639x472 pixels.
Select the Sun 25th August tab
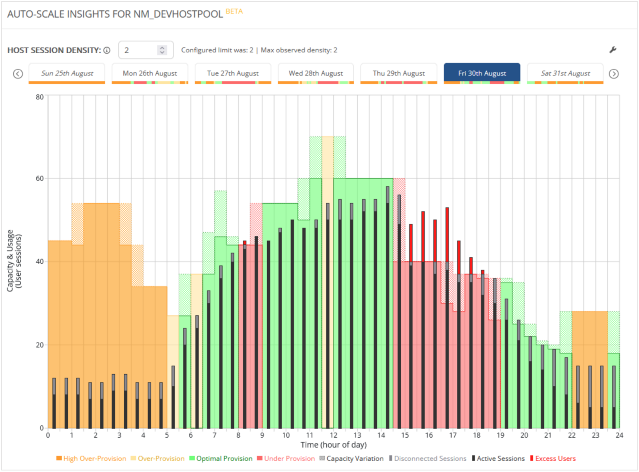coord(67,73)
